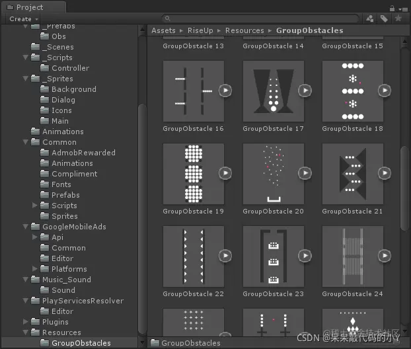Screen dimensions: 411x349
Task: Select the GroupObstacles folder in tree
Action: 75,343
